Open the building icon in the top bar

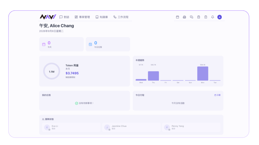point(184,17)
